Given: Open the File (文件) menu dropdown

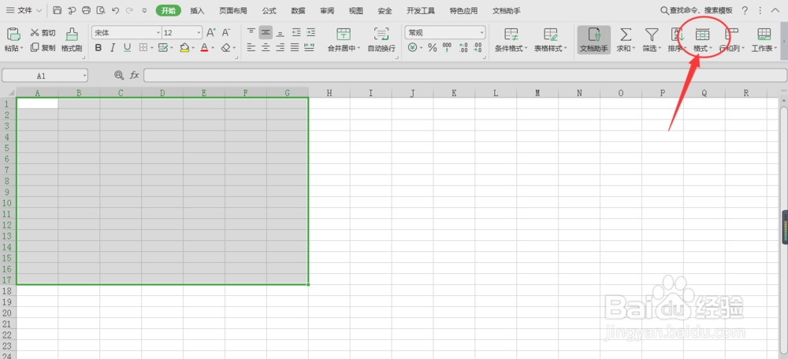Looking at the screenshot, I should [24, 10].
